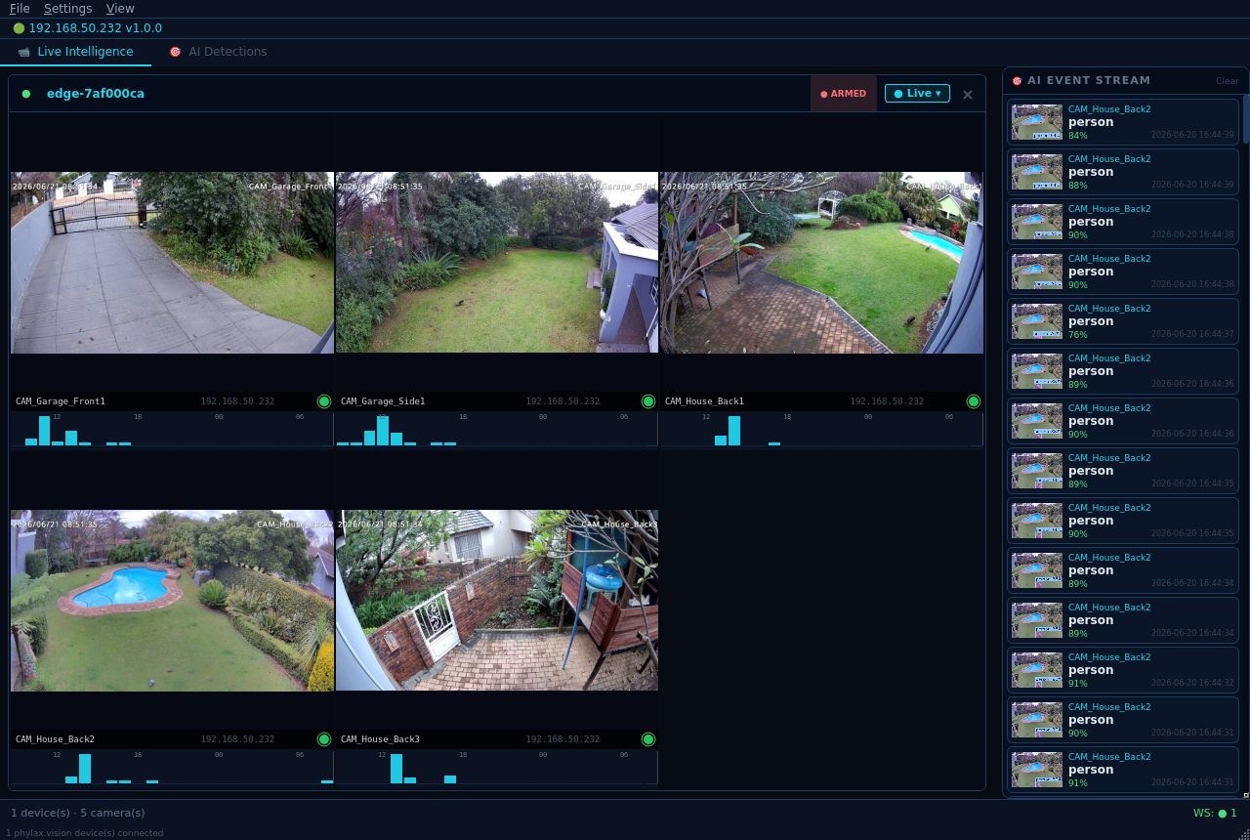Switch to the Live Intelligence tab
This screenshot has width=1250, height=840.
75,52
